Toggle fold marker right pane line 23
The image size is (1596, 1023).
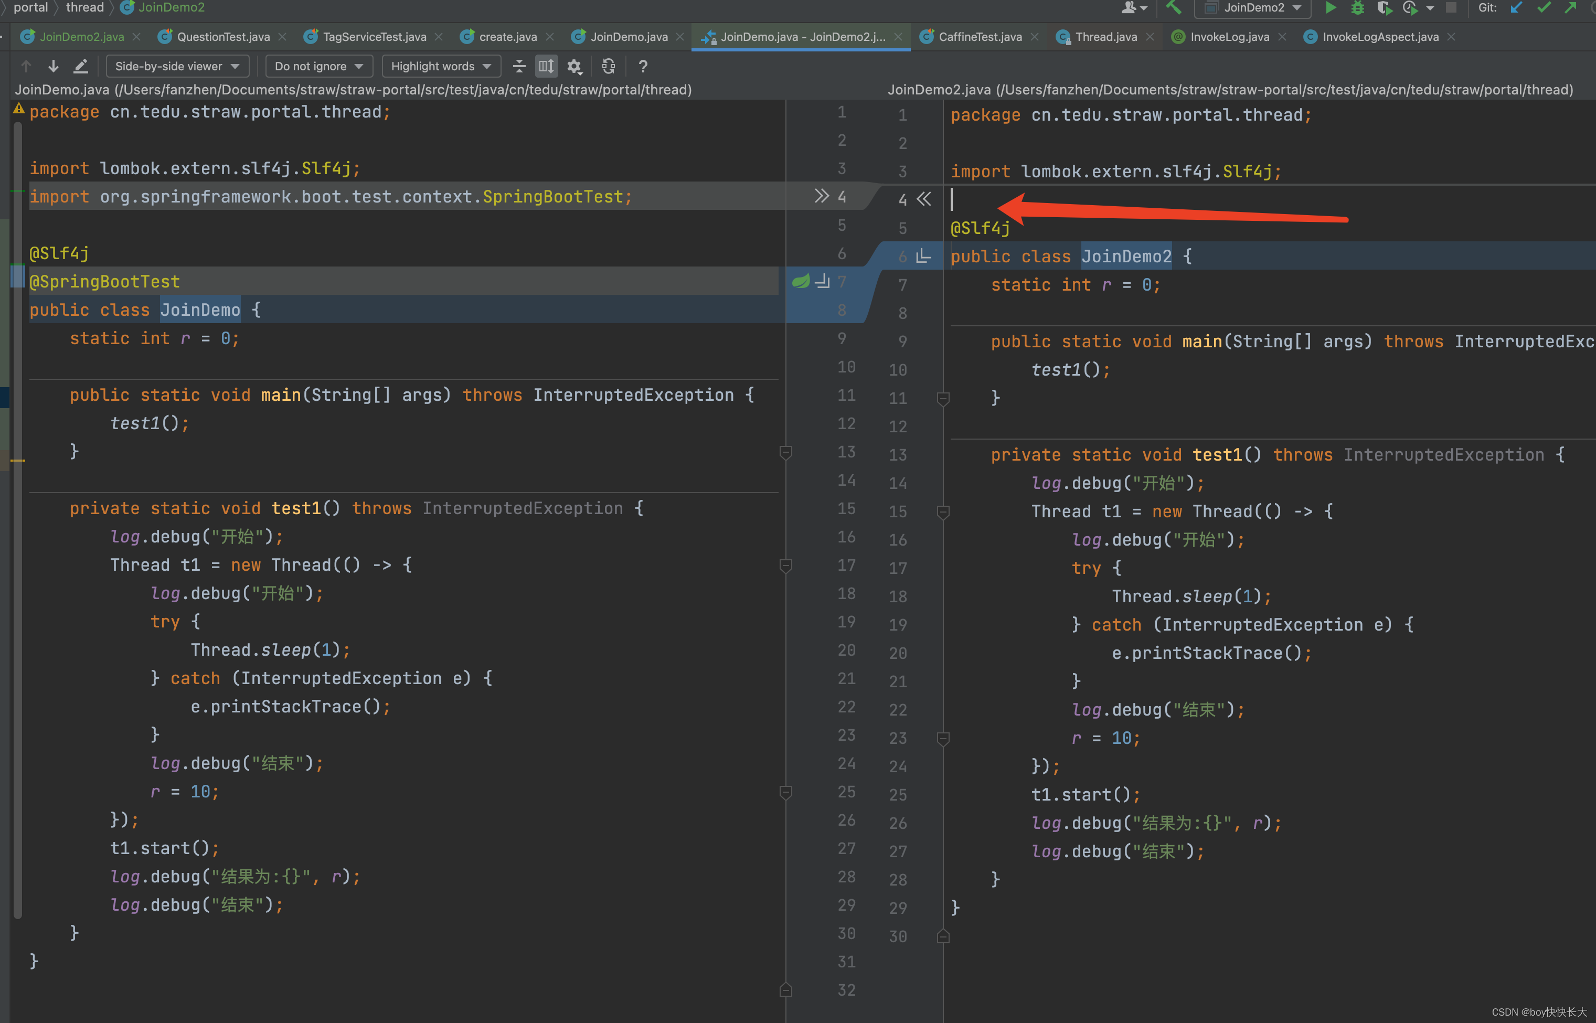pos(942,739)
